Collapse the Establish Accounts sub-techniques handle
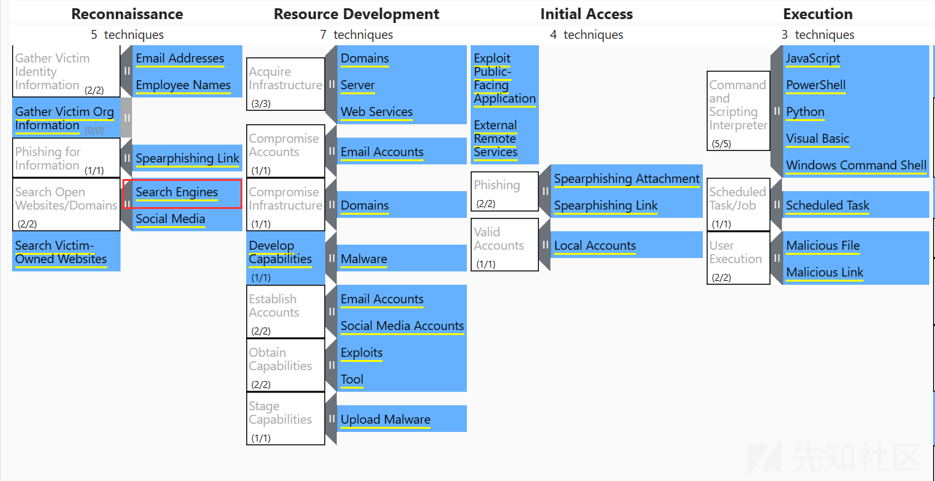Viewport: 935px width, 481px height. pos(332,312)
